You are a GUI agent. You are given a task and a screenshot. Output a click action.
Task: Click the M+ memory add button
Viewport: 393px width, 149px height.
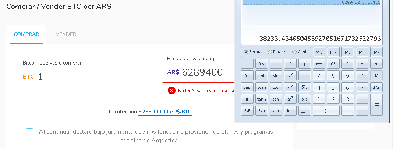[x=362, y=52]
